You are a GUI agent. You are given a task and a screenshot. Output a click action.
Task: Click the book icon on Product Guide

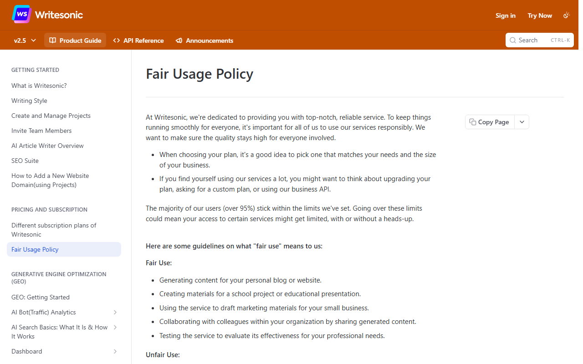(52, 40)
